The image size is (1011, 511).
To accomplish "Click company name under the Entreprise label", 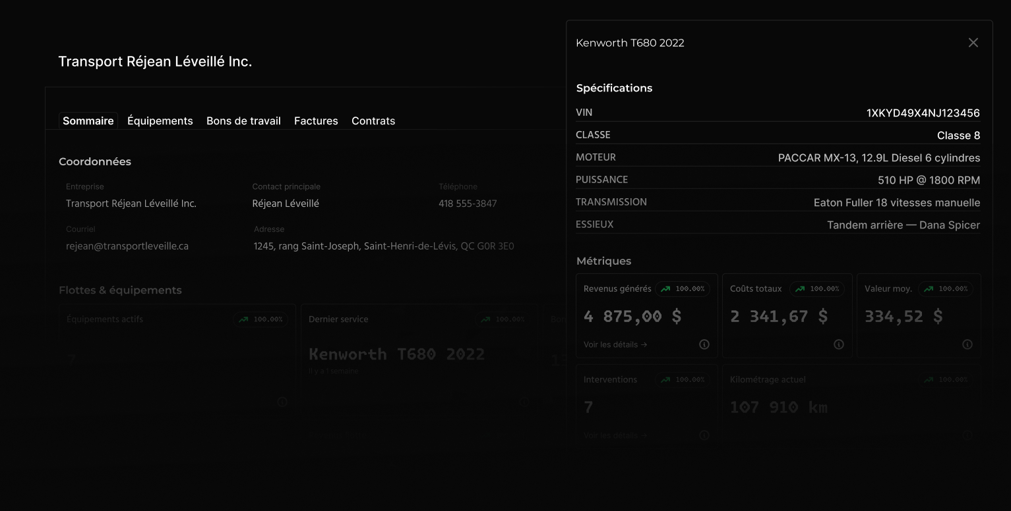I will [131, 203].
